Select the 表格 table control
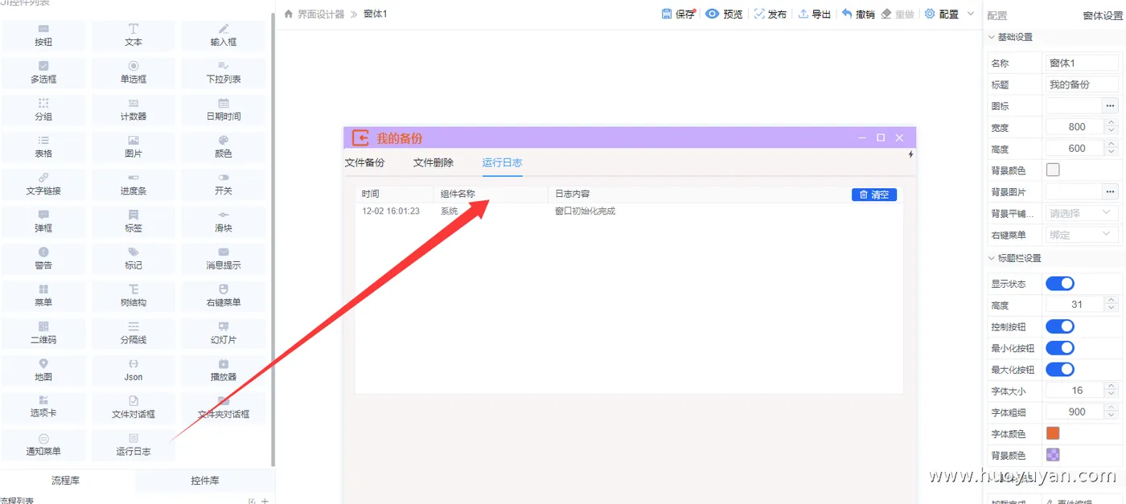 (43, 146)
